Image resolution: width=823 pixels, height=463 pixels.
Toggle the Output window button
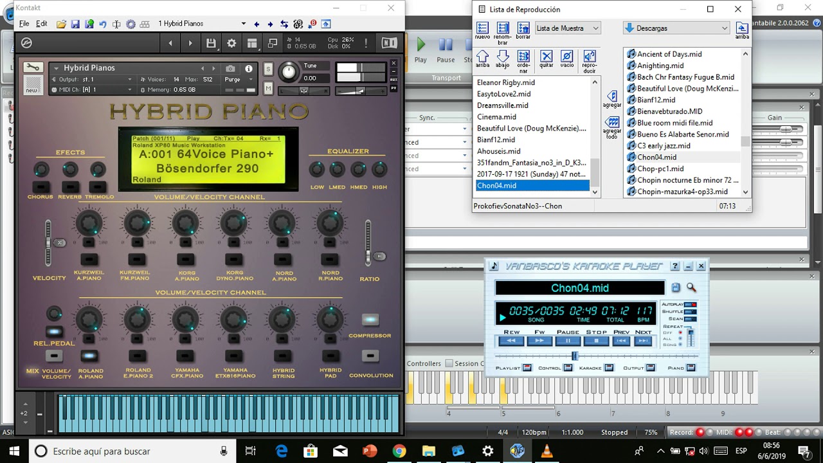click(650, 368)
